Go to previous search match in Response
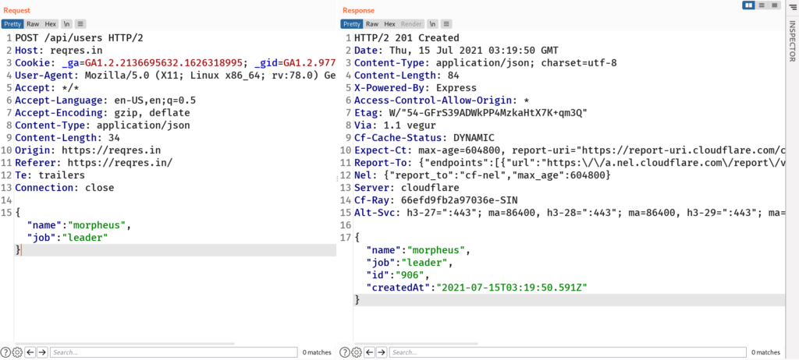Screen dimensions: 799x360 (369, 352)
